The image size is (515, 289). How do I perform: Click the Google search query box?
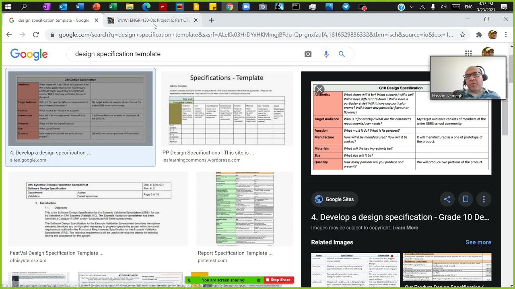point(185,54)
